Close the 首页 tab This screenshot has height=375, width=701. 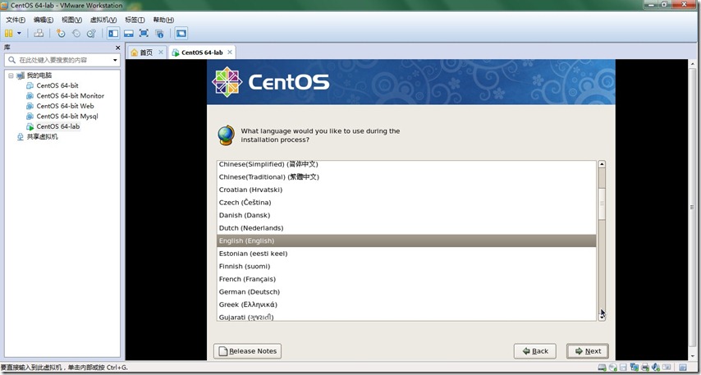click(x=161, y=53)
